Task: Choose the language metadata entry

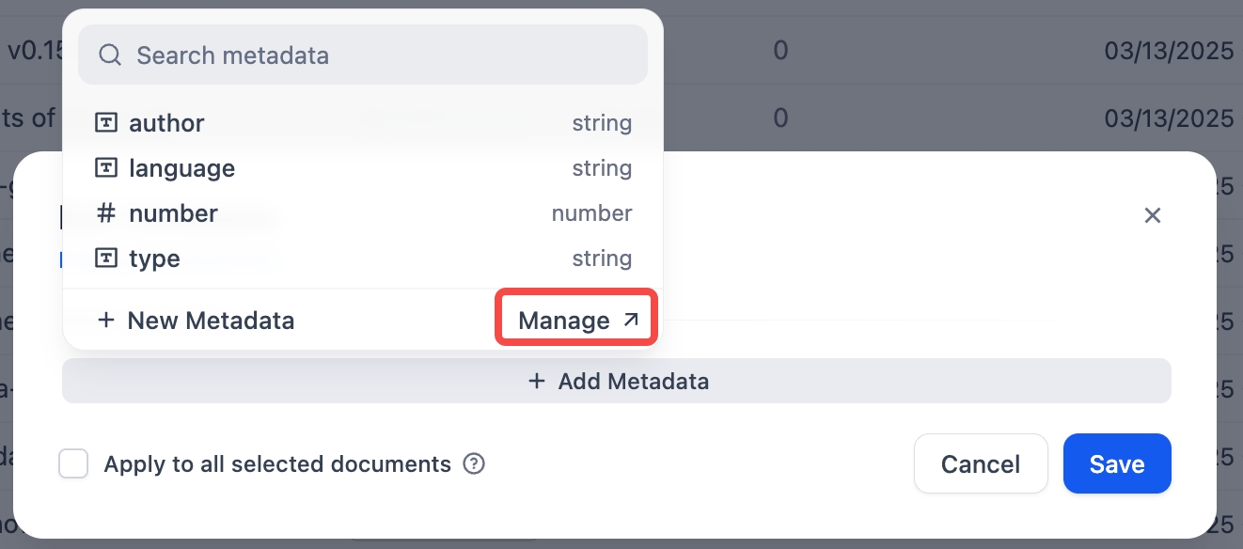Action: click(363, 168)
